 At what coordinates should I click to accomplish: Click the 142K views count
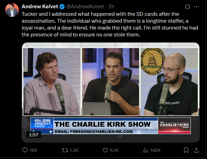pos(155,150)
